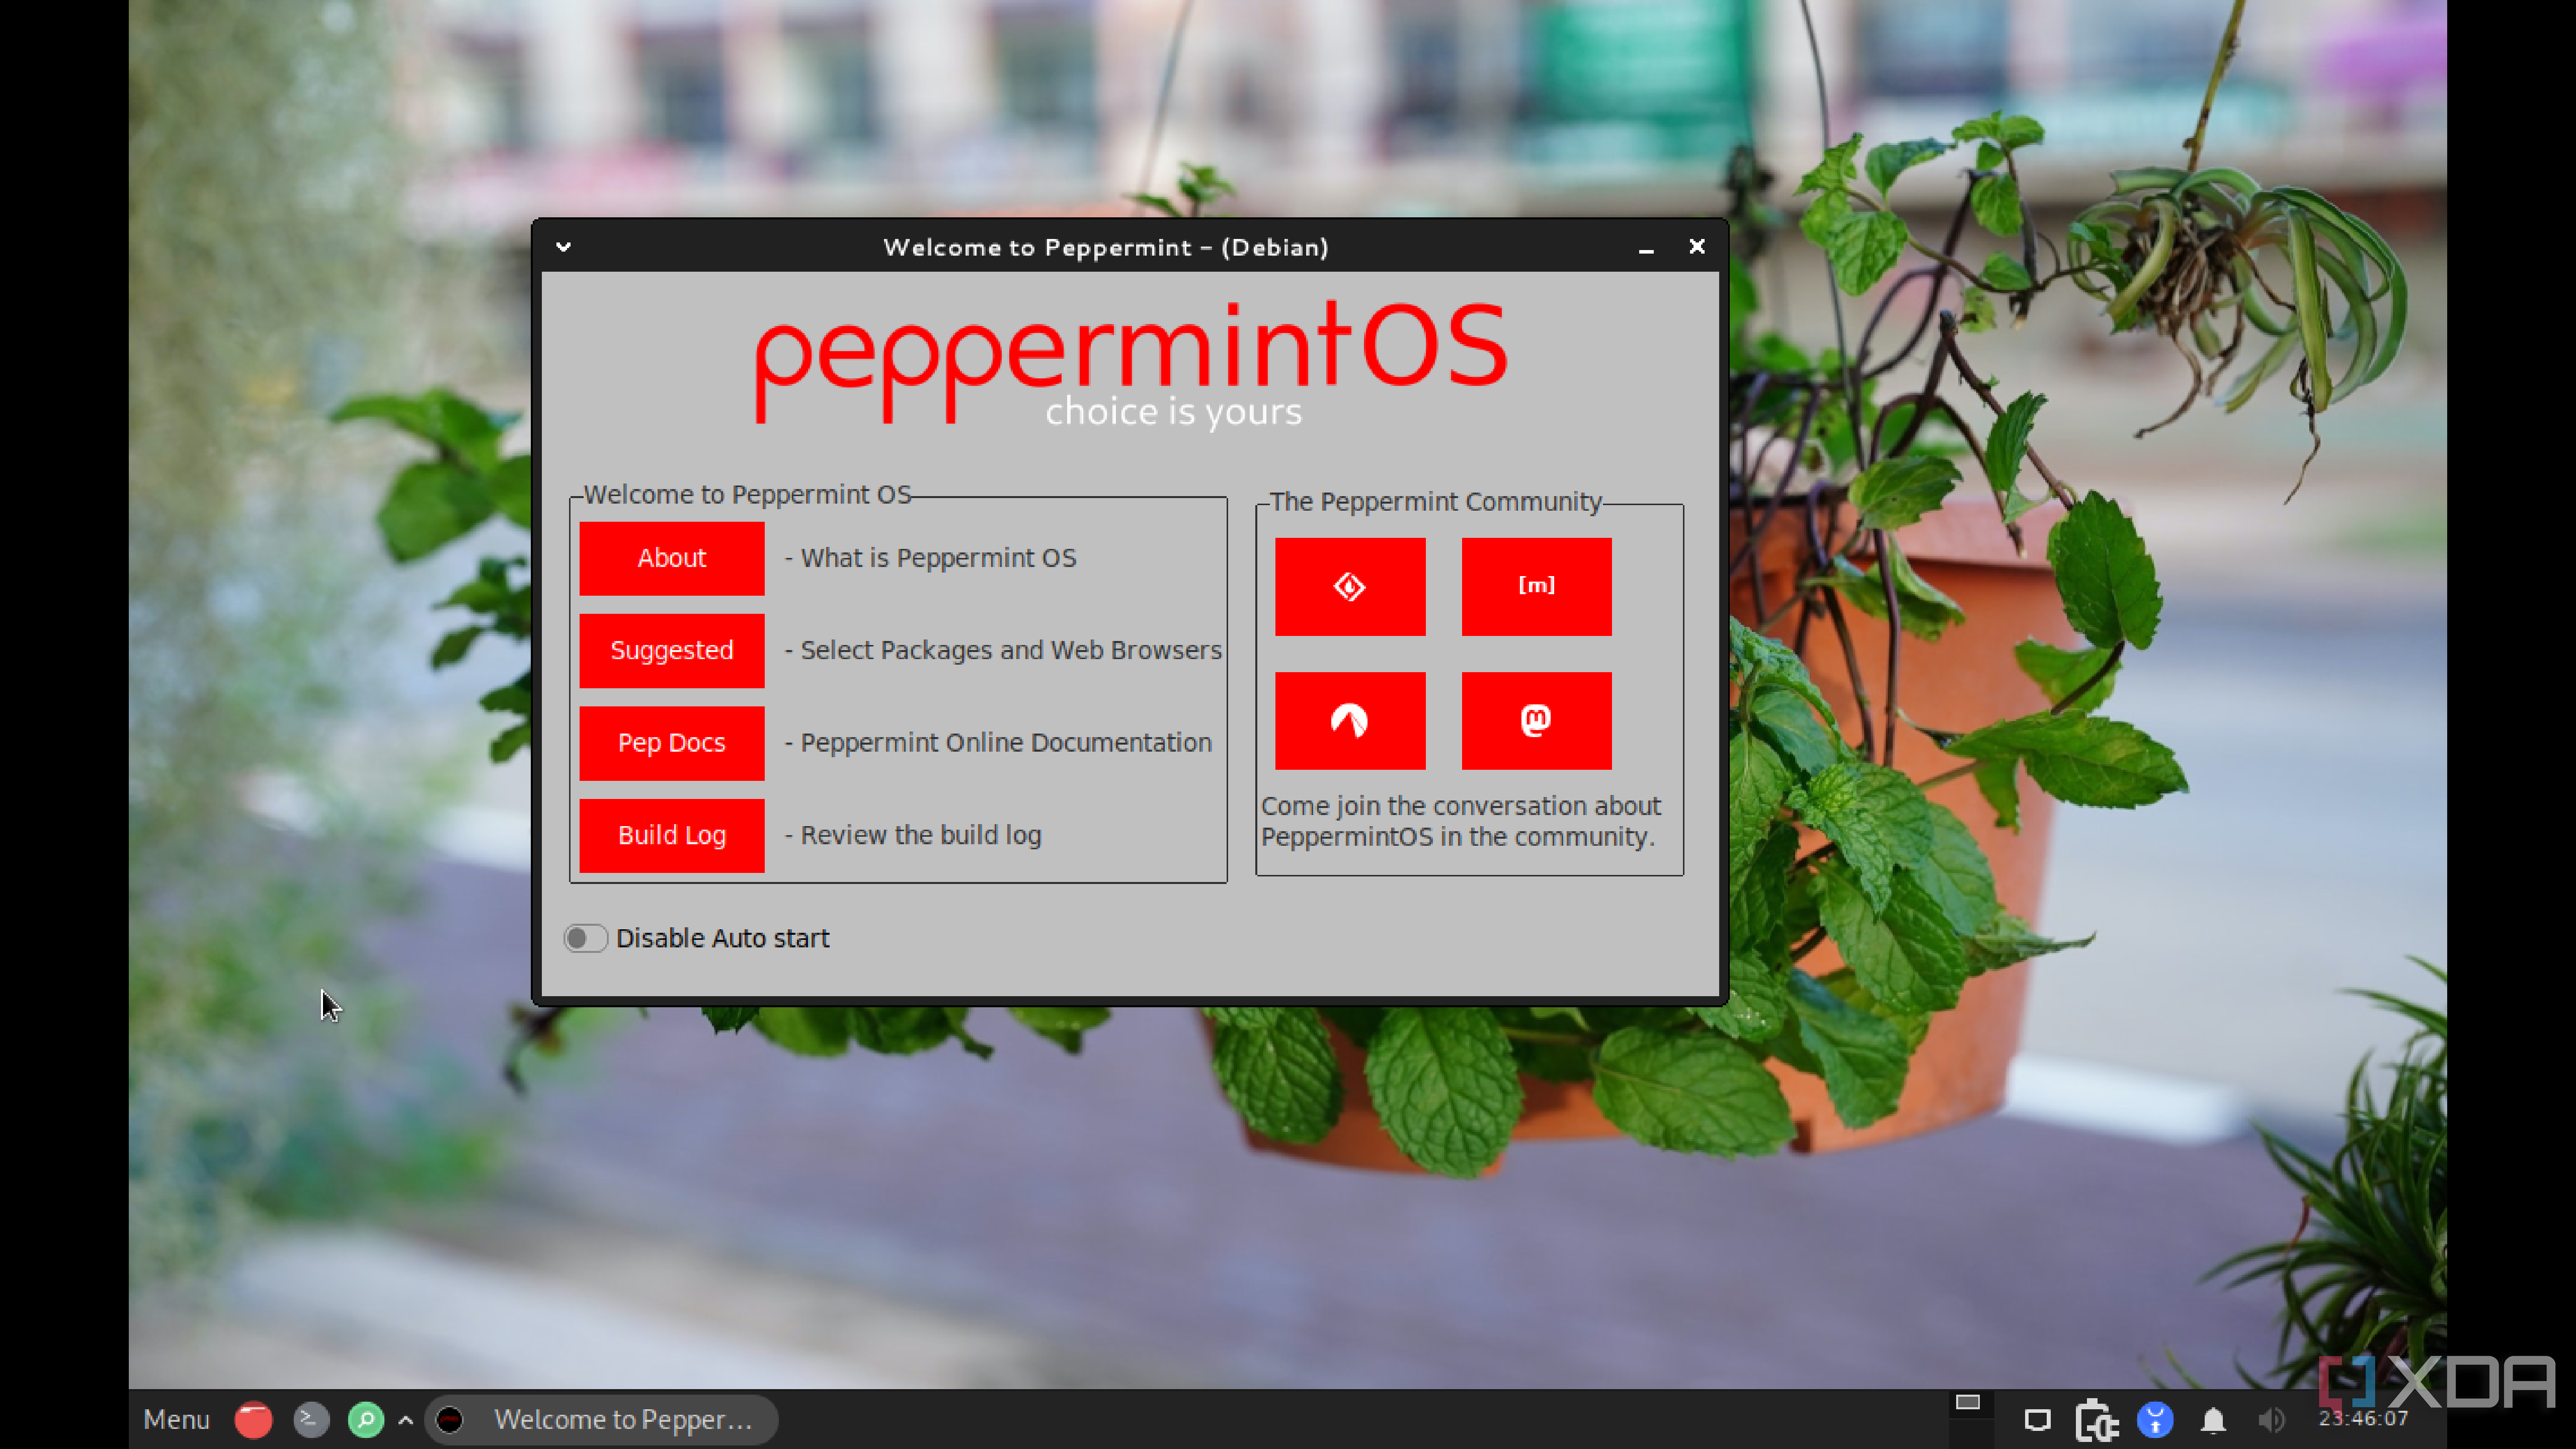Click '- Select Packages and Web Browsers' text
Viewport: 2576px width, 1449px height.
pyautogui.click(x=1003, y=650)
